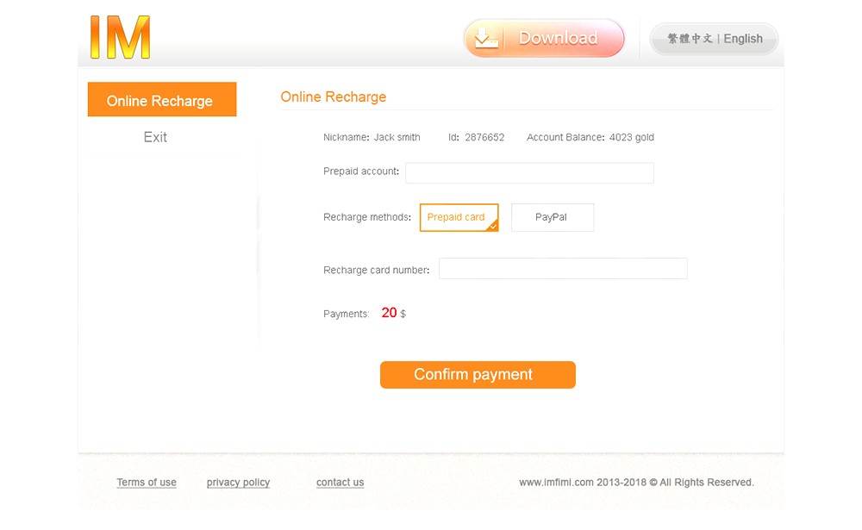The image size is (862, 530).
Task: Focus the Prepaid account input field
Action: point(529,172)
